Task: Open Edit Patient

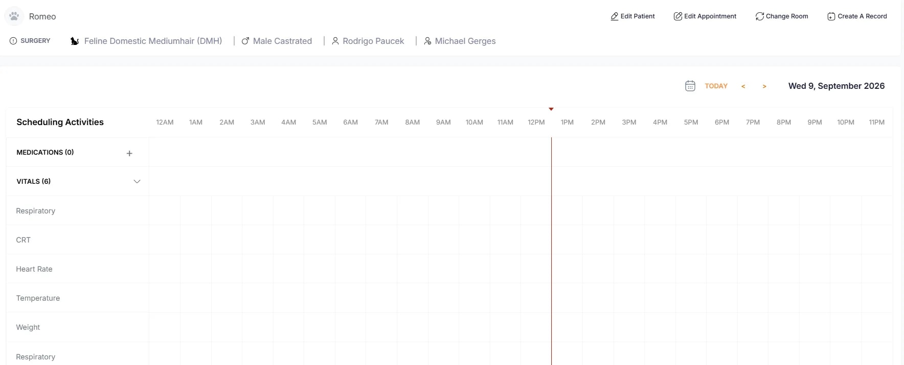Action: [632, 16]
